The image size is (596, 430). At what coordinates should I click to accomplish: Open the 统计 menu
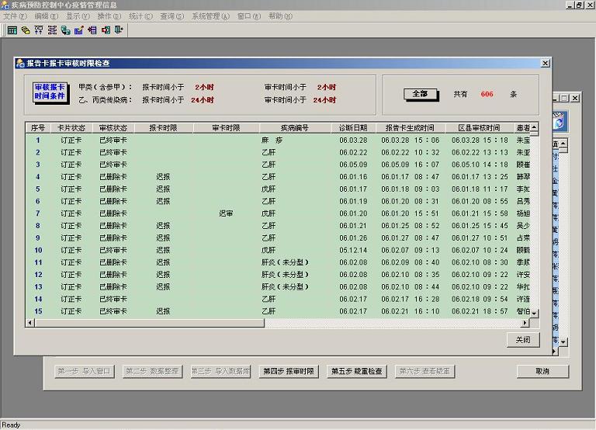(140, 16)
